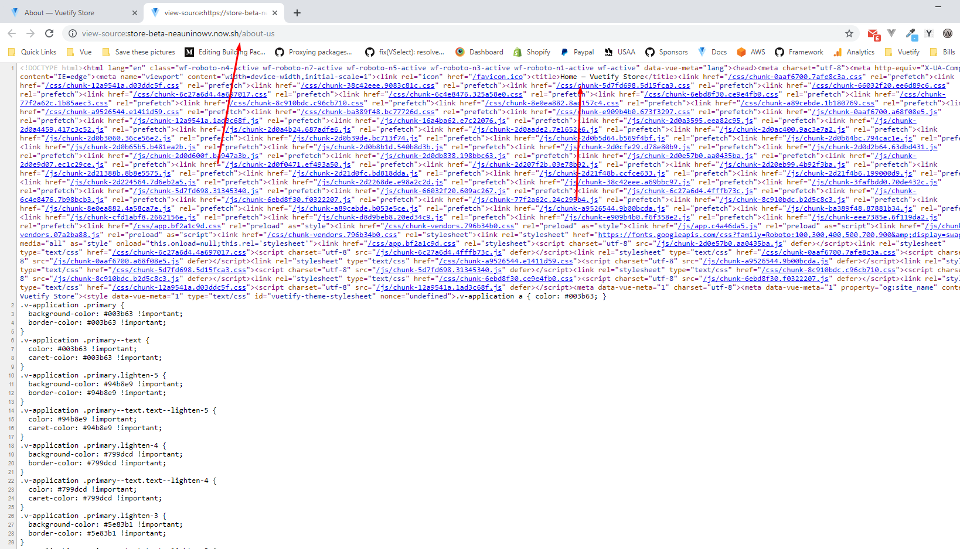Click the browser forward arrow
Viewport: 960px width, 549px height.
tap(30, 33)
